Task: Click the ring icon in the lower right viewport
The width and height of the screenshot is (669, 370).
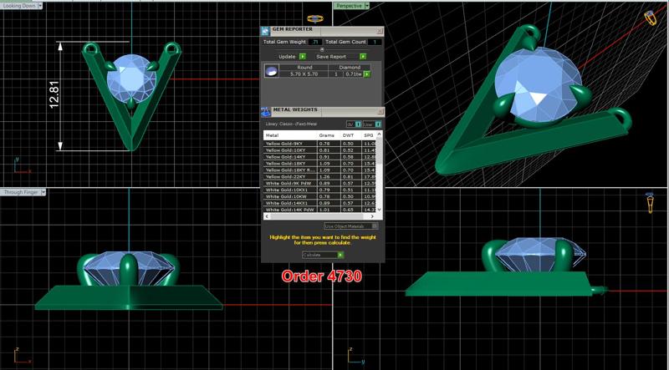Action: click(x=650, y=203)
